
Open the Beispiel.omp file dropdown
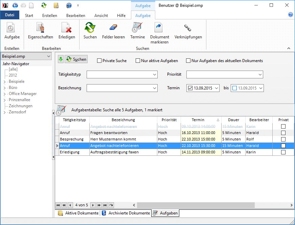[x=48, y=56]
